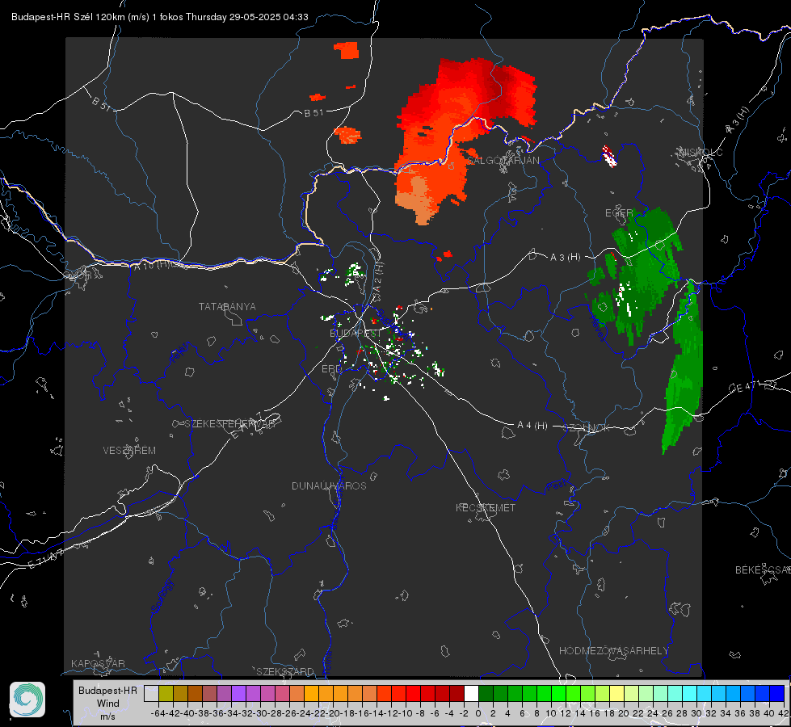Screen dimensions: 791x727
Task: Pick the grey swatch left of -64
Action: (x=151, y=693)
